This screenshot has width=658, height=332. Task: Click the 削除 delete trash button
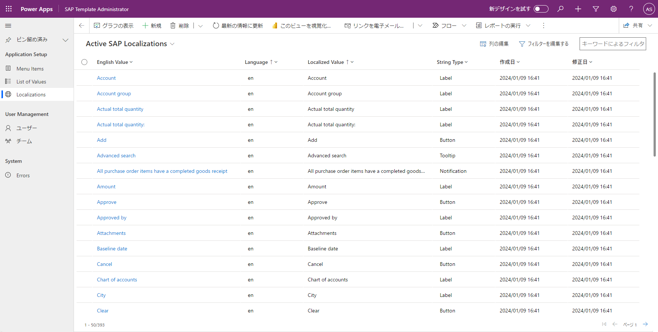pyautogui.click(x=180, y=25)
